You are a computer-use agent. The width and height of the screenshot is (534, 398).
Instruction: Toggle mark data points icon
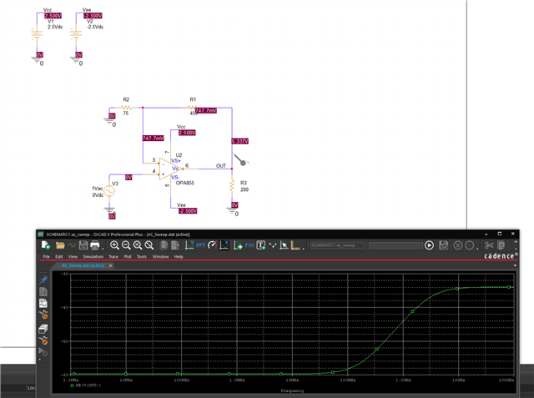point(273,245)
